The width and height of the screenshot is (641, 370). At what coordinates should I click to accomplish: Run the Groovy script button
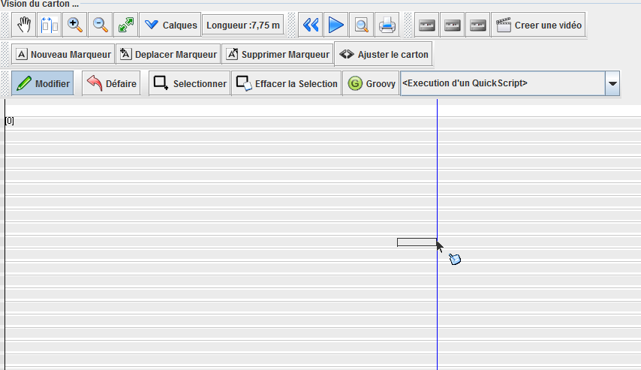point(372,83)
